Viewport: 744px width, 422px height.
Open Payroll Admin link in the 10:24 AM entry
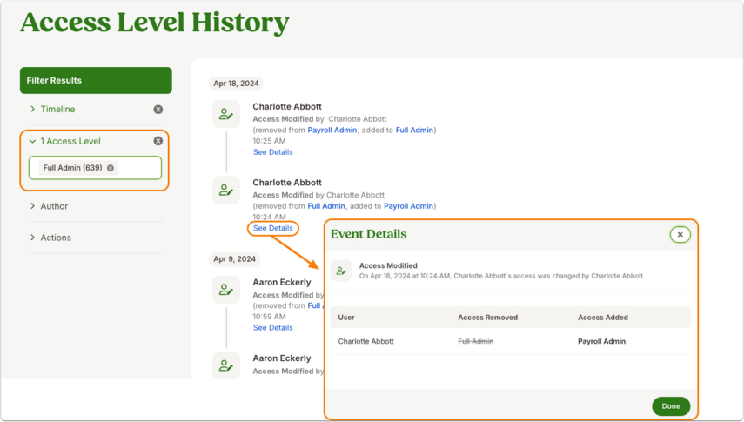click(x=408, y=206)
